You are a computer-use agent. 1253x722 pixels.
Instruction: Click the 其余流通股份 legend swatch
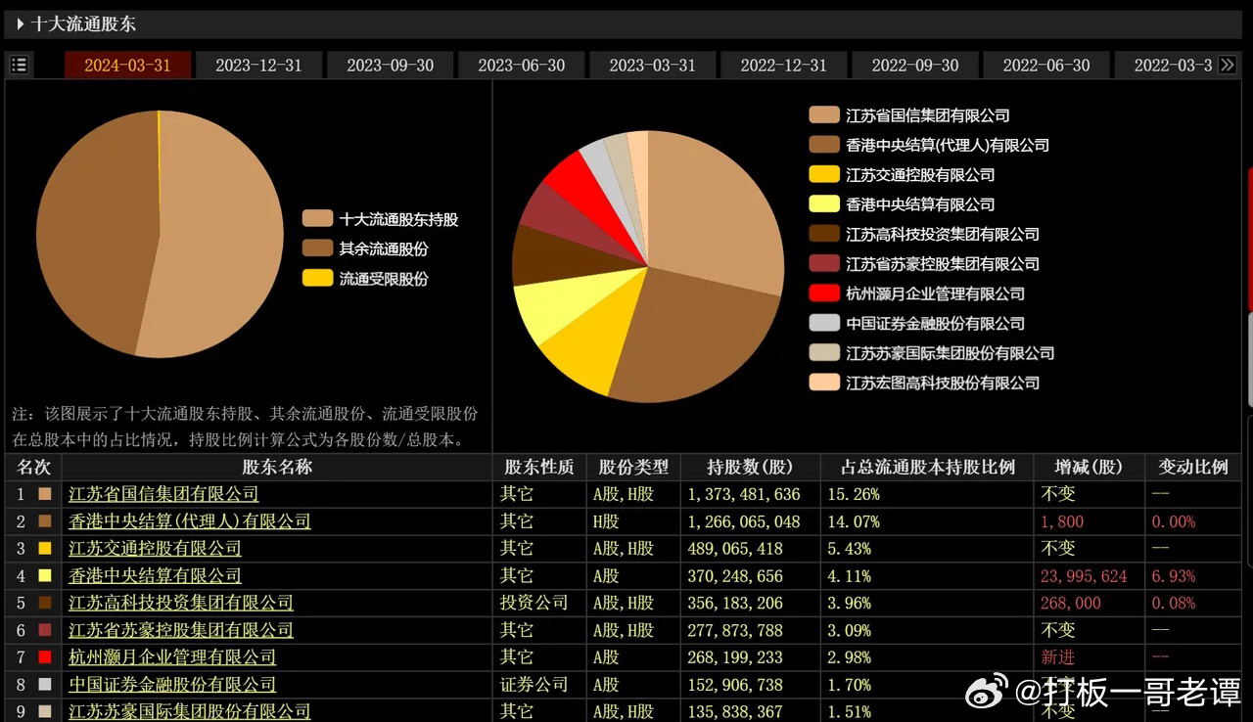[317, 248]
